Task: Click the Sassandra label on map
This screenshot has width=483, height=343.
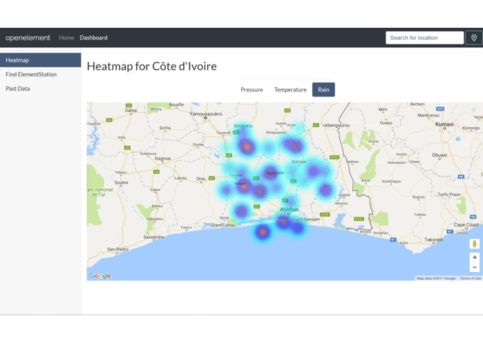Action: (154, 237)
